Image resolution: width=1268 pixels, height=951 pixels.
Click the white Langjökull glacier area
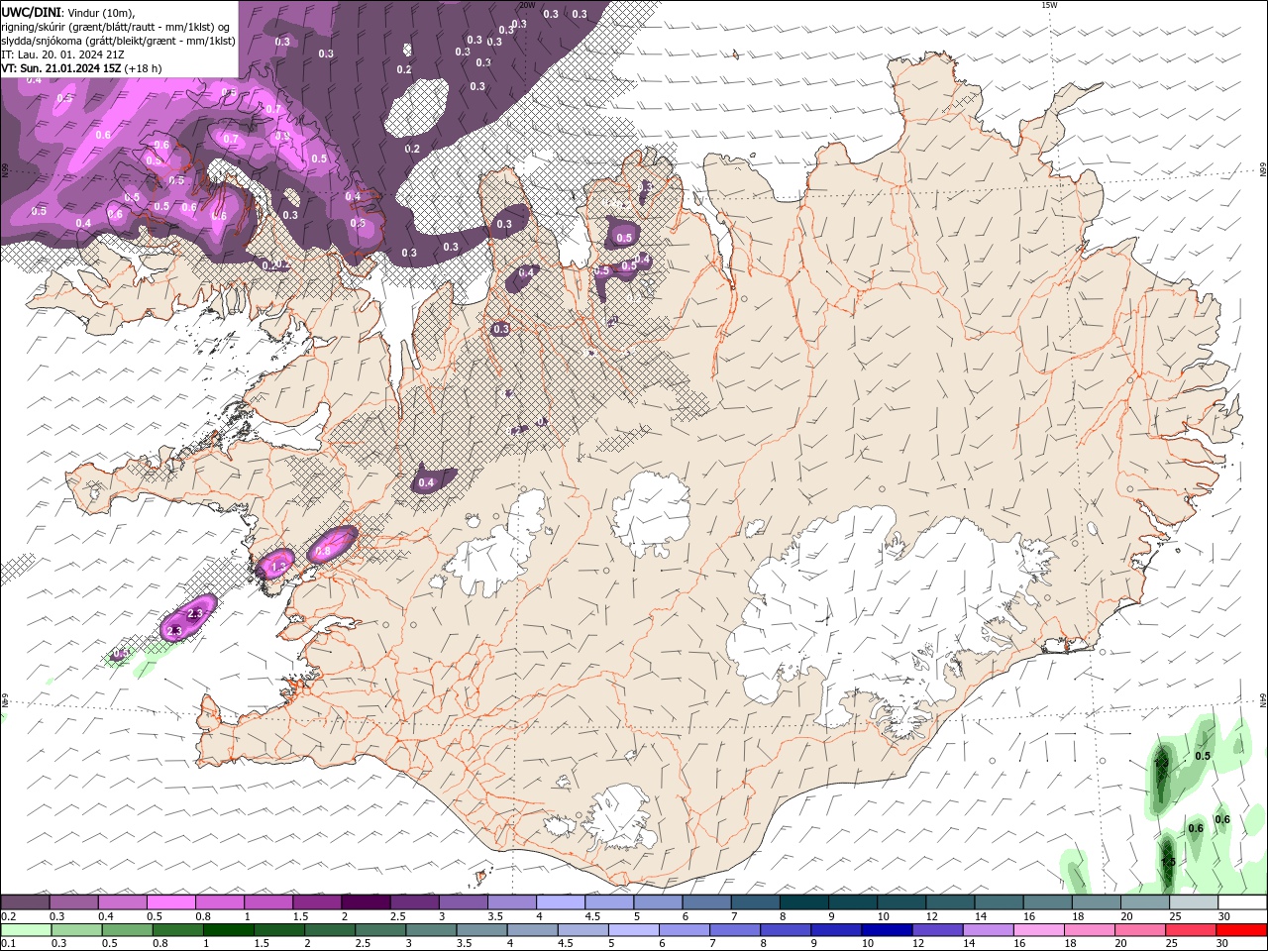(x=495, y=550)
